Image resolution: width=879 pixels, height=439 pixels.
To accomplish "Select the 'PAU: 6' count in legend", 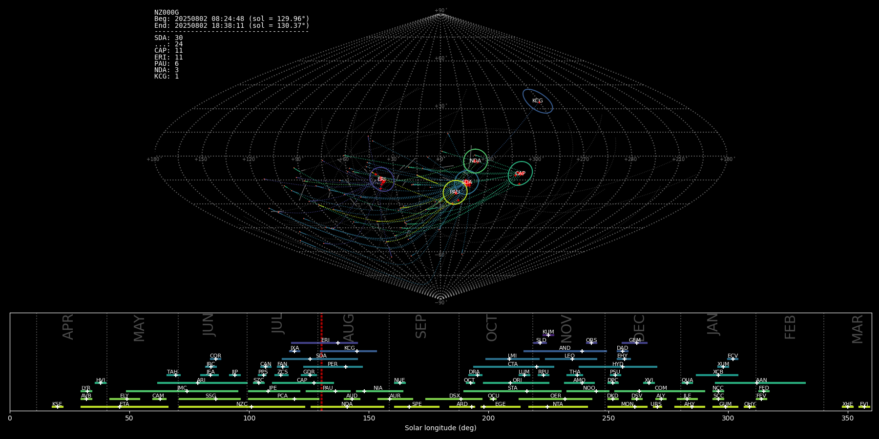I will [x=167, y=63].
